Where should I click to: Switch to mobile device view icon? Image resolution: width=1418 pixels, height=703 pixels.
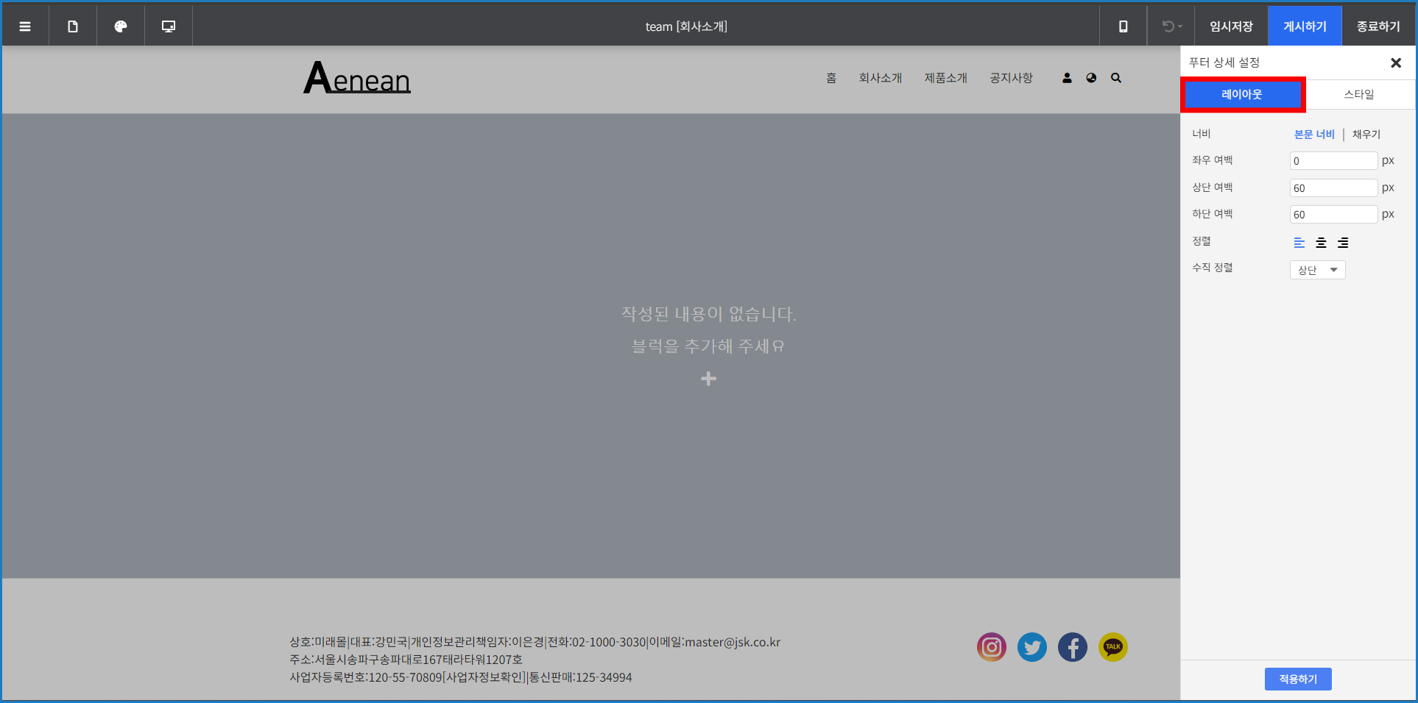1123,26
